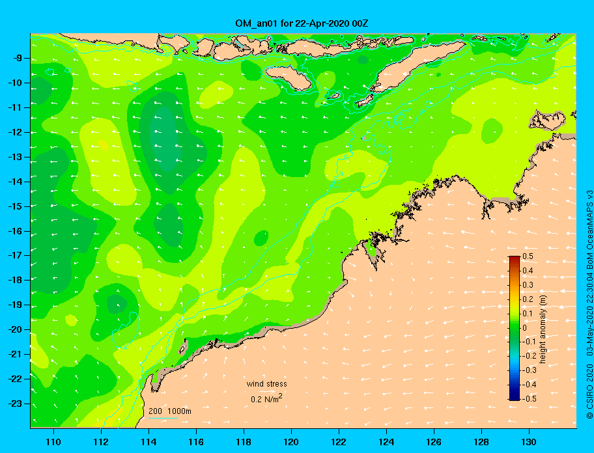The height and width of the screenshot is (453, 594).
Task: Click the map title 'OM_an01 for 22-Apr-2020 00Z'
Action: tap(302, 23)
